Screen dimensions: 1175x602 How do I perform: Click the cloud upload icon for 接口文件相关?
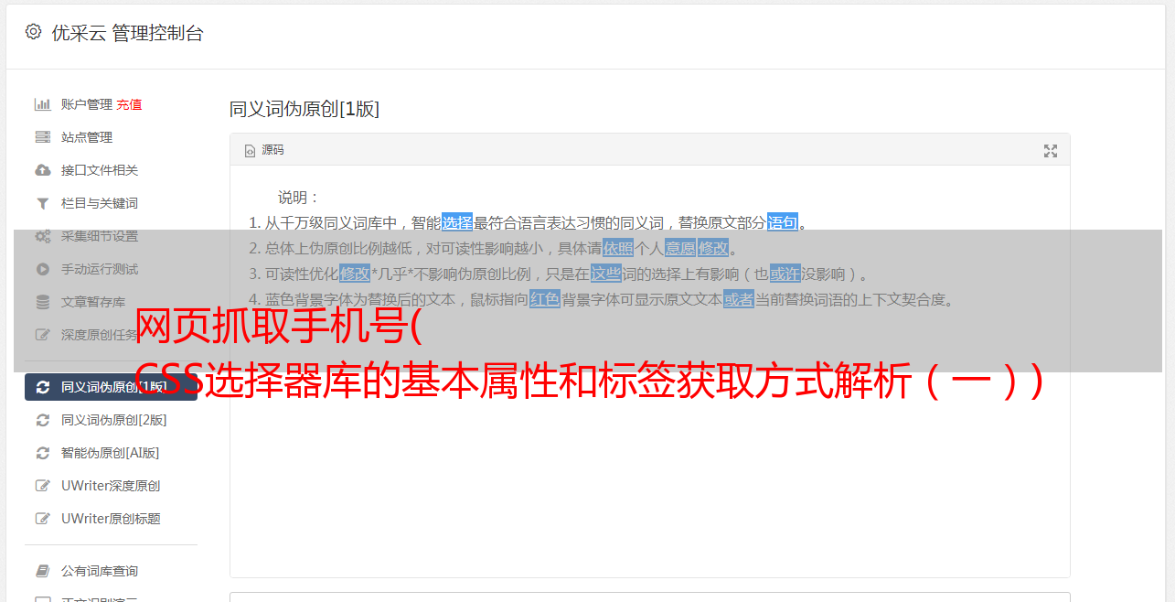point(42,170)
